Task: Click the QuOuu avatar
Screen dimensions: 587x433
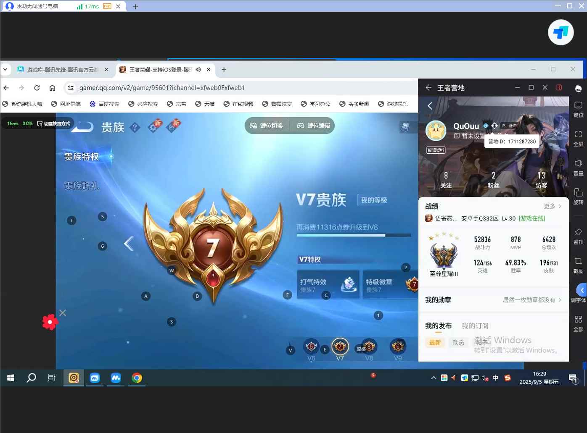Action: [436, 131]
